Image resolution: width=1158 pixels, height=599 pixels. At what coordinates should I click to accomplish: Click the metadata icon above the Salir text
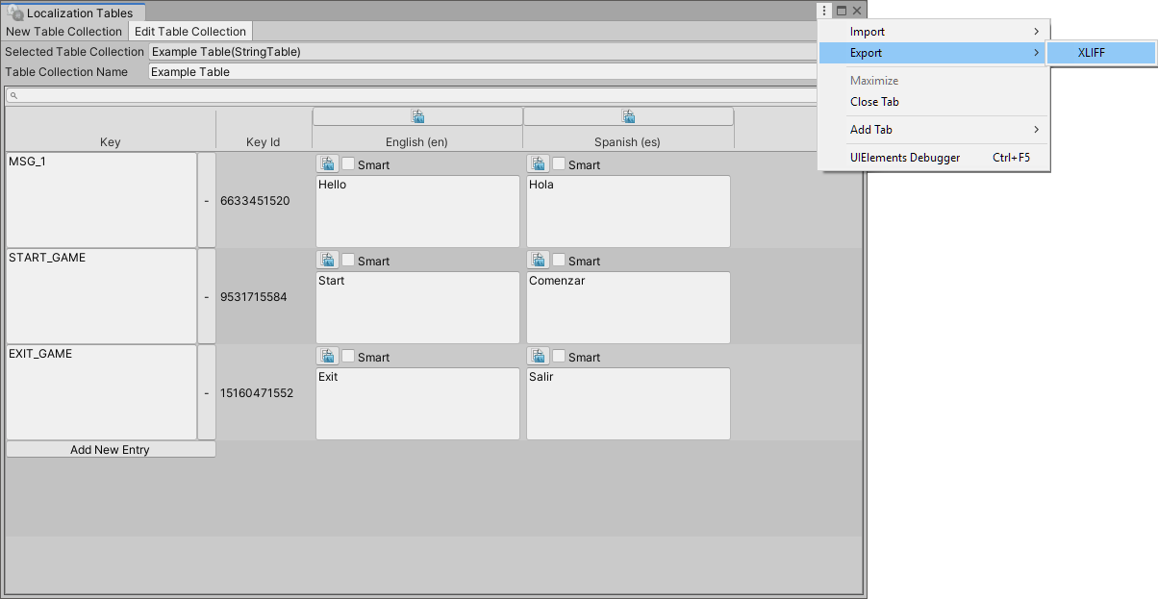[x=538, y=357]
